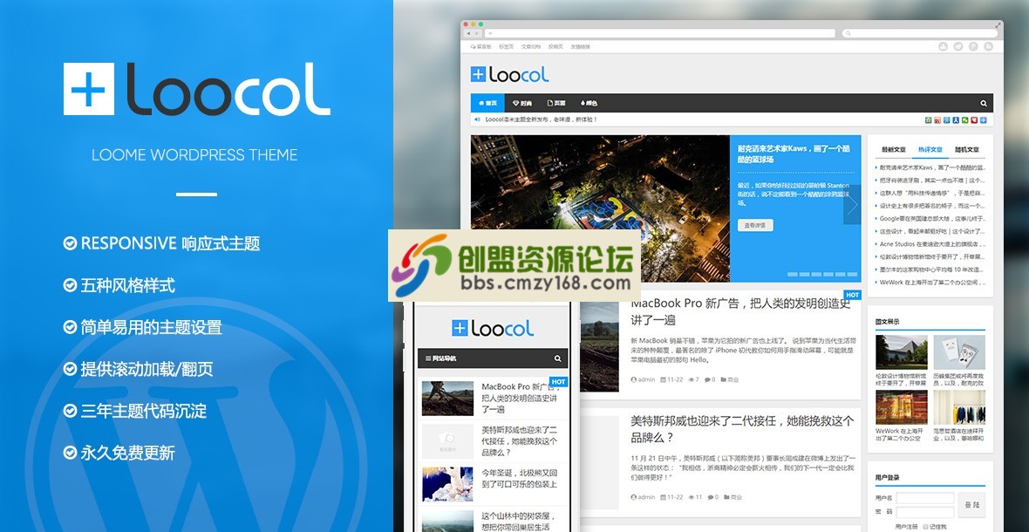Click the London design museum thumbnail in 图文展示
Image resolution: width=1029 pixels, height=532 pixels.
901,352
